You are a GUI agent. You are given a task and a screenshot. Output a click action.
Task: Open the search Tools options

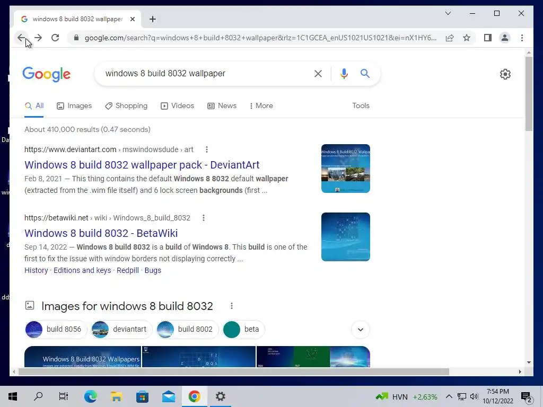[361, 106]
